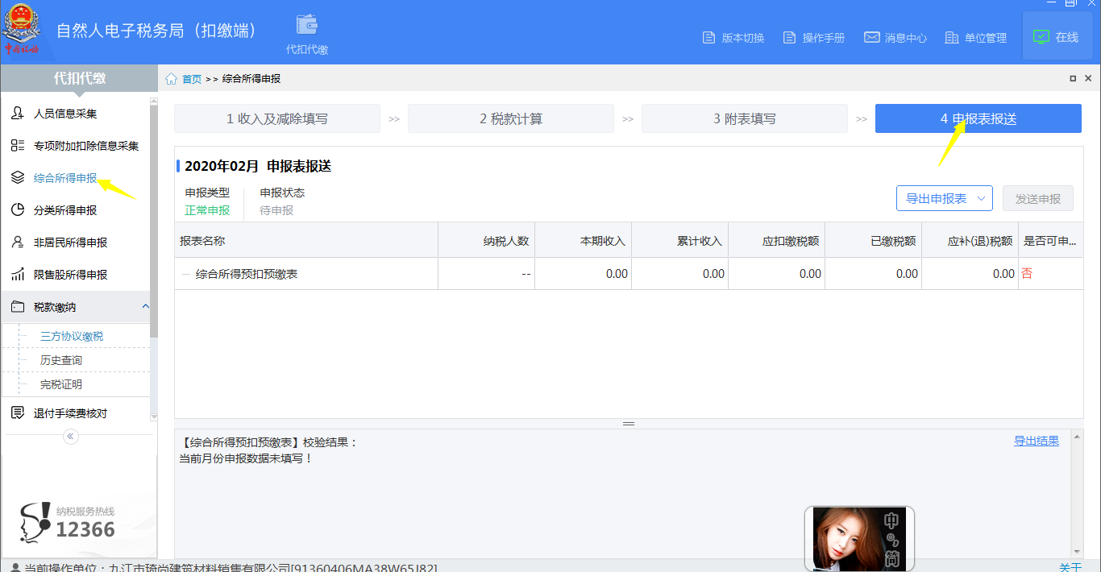This screenshot has height=572, width=1101.
Task: Open 消息中心 from the top bar
Action: [895, 37]
